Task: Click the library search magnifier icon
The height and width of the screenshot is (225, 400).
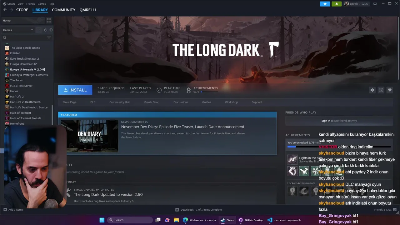Action: click(5, 38)
